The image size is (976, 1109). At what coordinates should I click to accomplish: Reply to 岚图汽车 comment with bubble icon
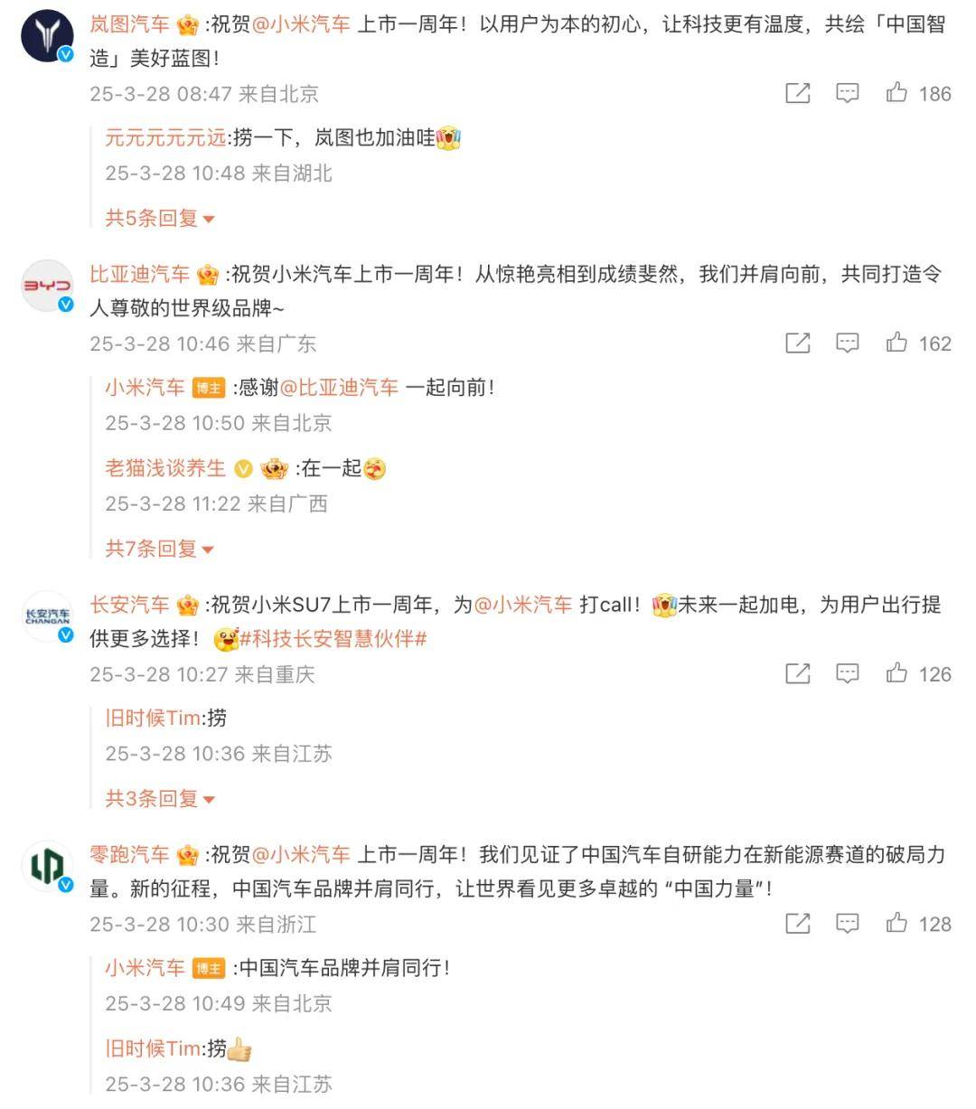pos(847,93)
